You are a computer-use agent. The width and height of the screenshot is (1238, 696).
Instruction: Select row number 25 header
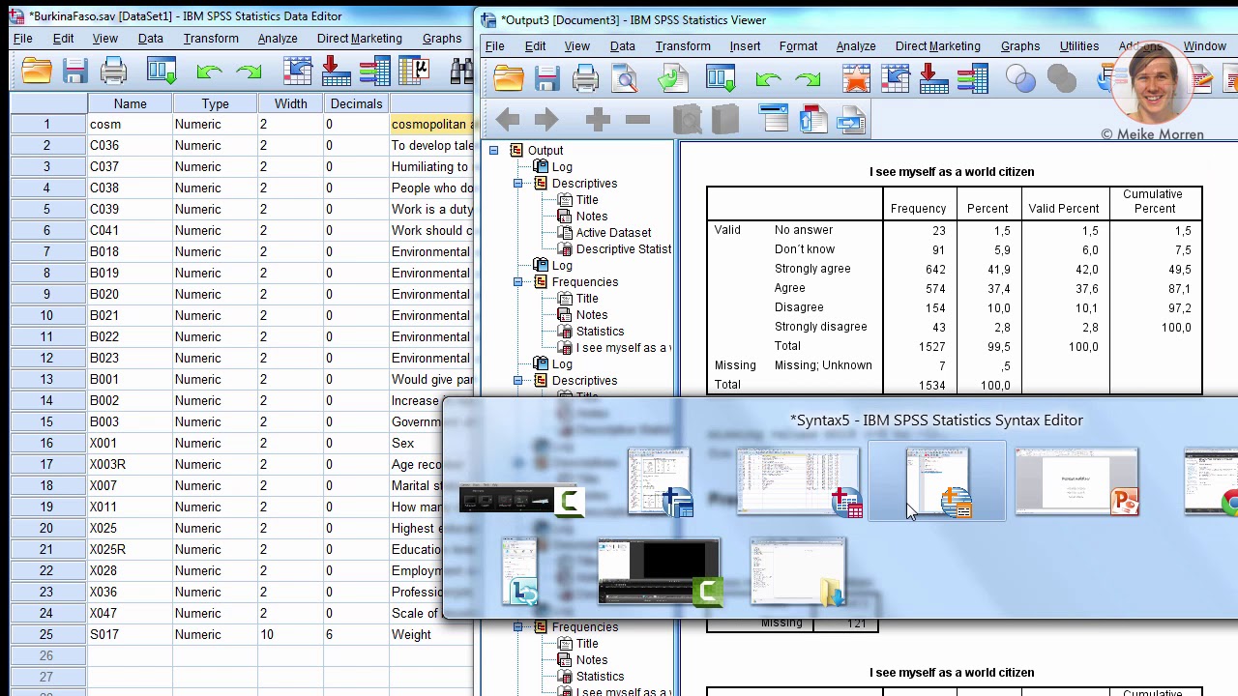coord(45,634)
